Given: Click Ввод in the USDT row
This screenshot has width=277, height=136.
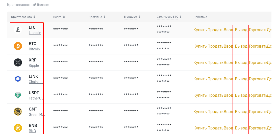Looking at the screenshot, I should [228, 95].
